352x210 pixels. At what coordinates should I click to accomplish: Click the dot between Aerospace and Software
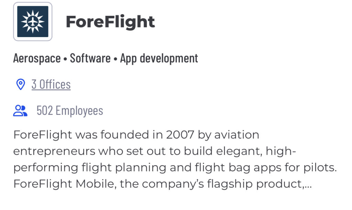65,59
